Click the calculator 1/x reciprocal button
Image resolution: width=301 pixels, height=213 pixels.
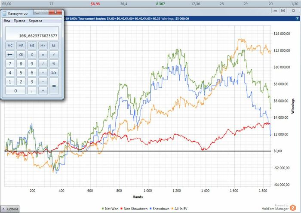(54, 73)
